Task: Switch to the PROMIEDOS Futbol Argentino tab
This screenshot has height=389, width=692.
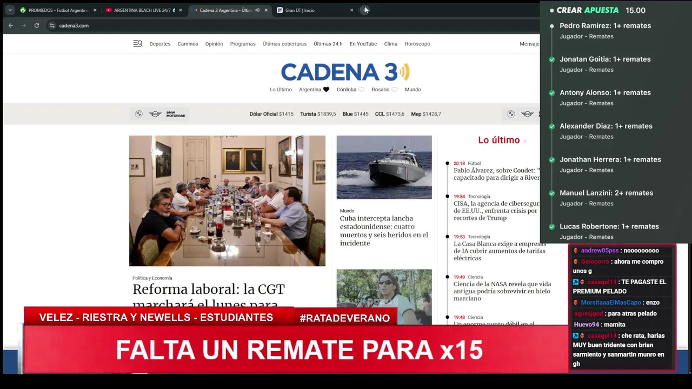Action: tap(58, 10)
